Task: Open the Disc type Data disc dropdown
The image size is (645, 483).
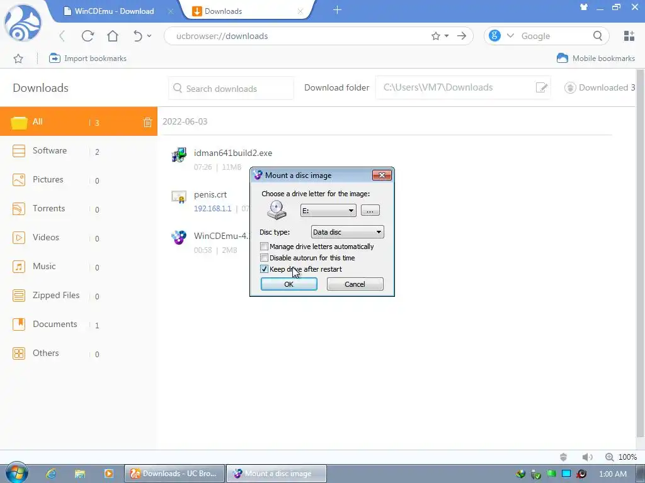Action: point(347,232)
